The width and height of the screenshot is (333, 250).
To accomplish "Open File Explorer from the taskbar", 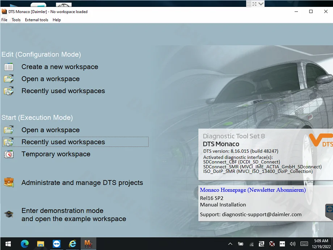I will pos(41,244).
